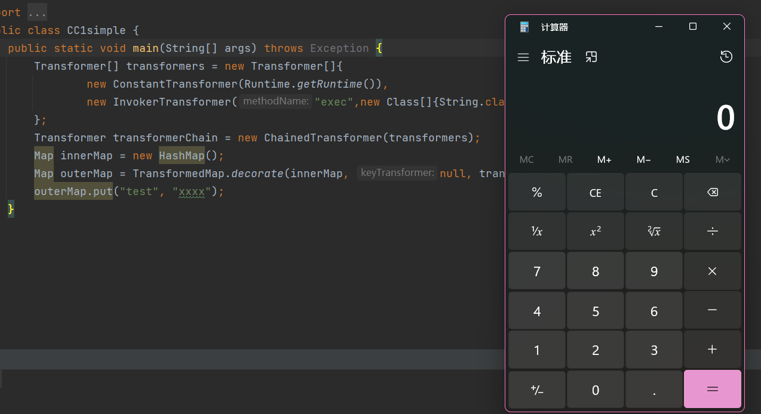Click the "xxxx" string in outerMap.put
This screenshot has width=761, height=414.
192,191
